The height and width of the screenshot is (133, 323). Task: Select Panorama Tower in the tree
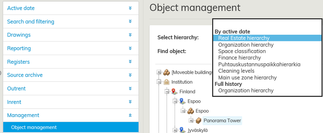[x=222, y=121]
